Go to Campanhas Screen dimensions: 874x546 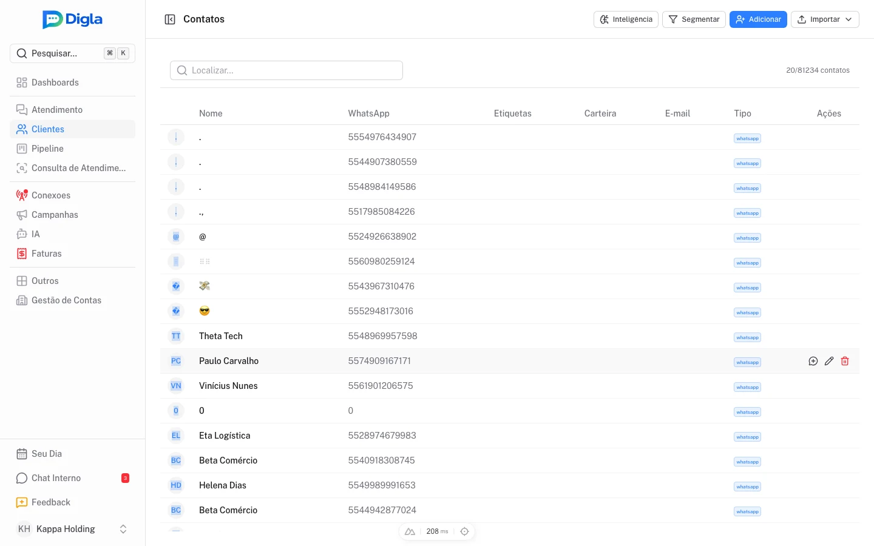pyautogui.click(x=72, y=215)
